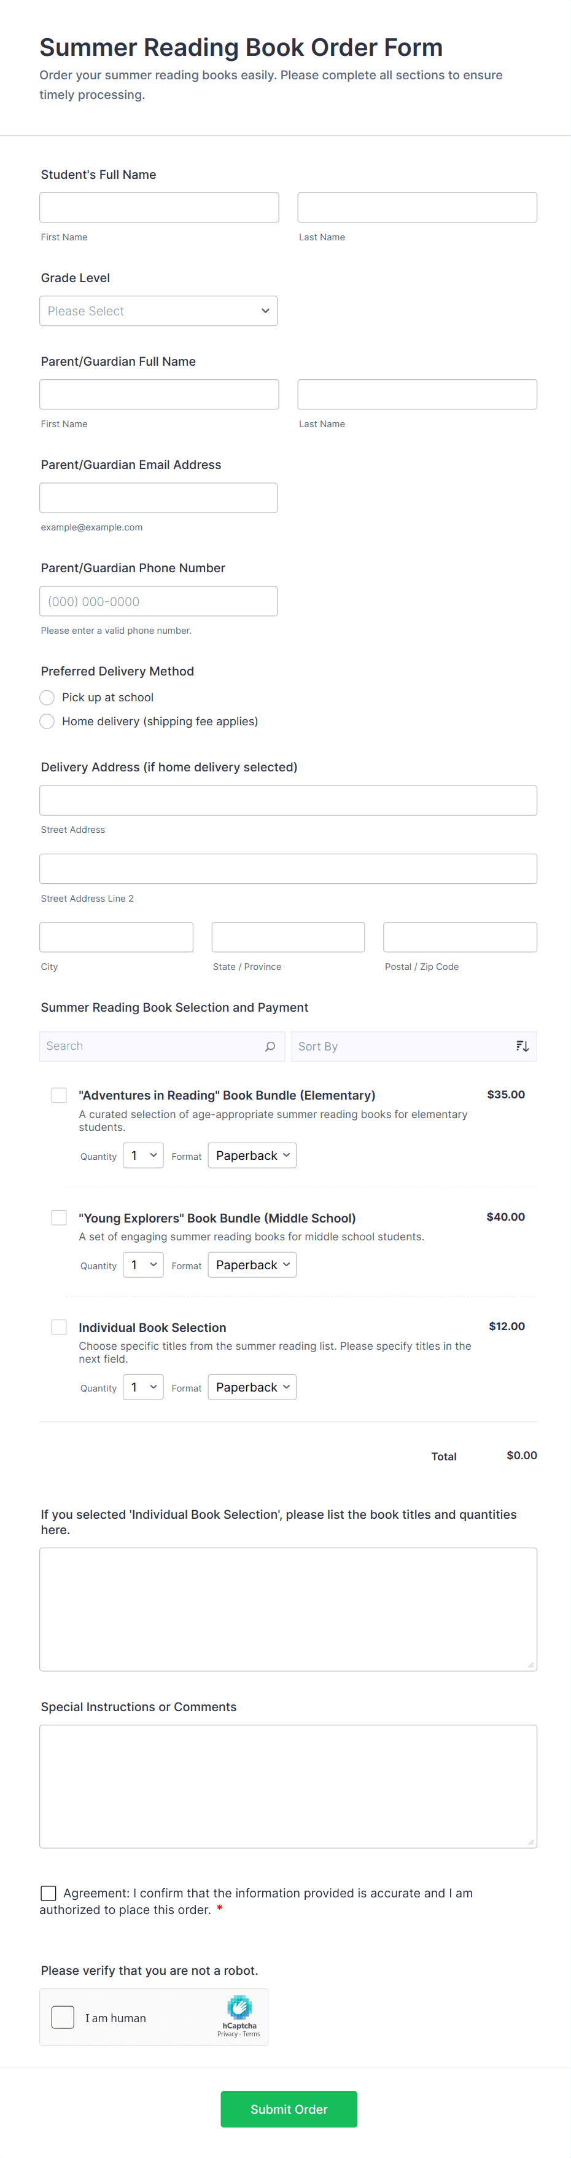
Task: Click the search magnifier icon
Action: (270, 1046)
